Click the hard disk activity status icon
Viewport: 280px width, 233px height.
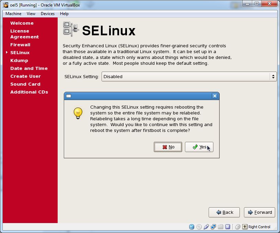pyautogui.click(x=191, y=227)
